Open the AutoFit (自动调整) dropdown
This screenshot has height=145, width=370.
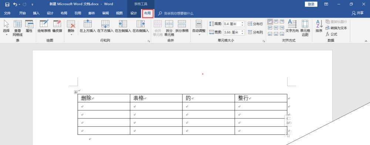199,28
